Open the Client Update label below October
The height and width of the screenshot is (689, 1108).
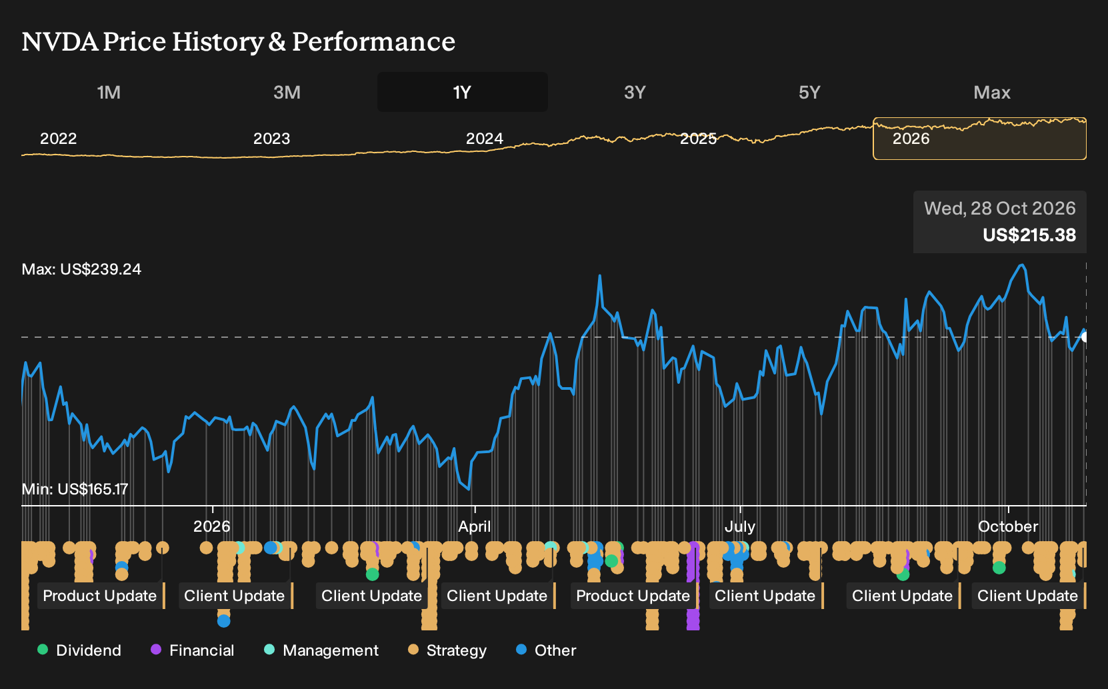click(1028, 596)
